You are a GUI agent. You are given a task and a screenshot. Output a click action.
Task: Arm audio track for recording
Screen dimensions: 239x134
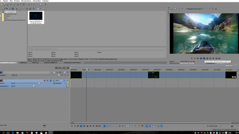click(44, 80)
